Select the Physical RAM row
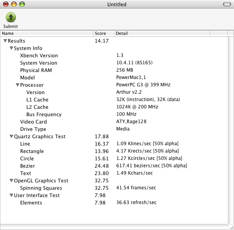 (36, 70)
